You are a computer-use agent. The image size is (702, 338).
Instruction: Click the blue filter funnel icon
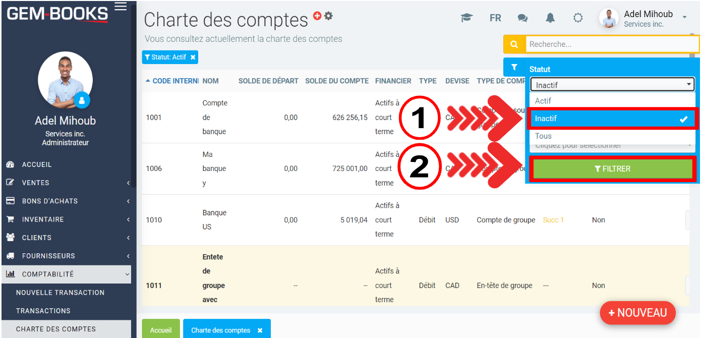tap(514, 67)
